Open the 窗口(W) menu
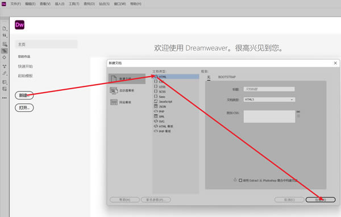This screenshot has height=217, width=341. 120,4
